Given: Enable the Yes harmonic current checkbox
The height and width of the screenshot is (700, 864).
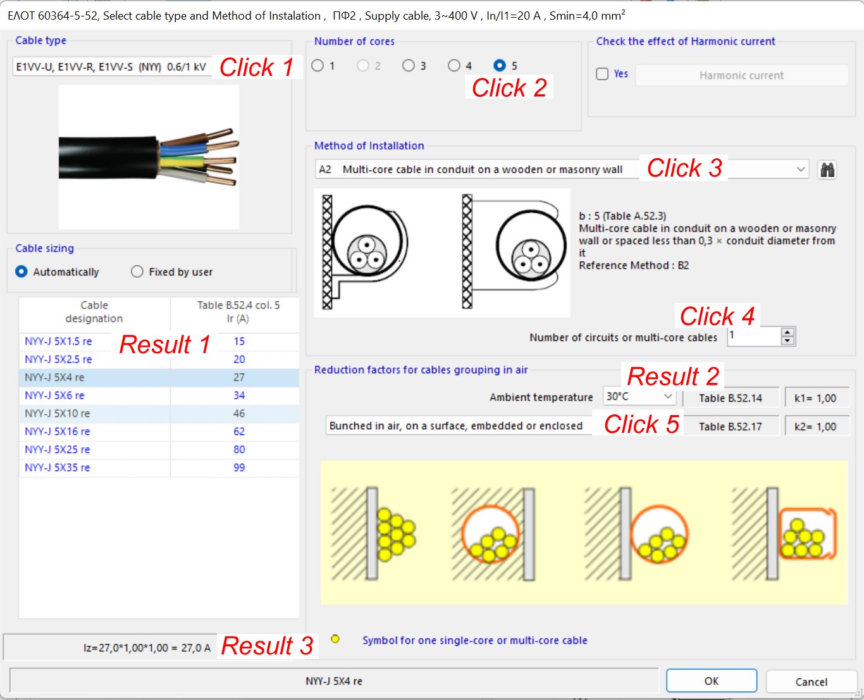Looking at the screenshot, I should (x=602, y=73).
